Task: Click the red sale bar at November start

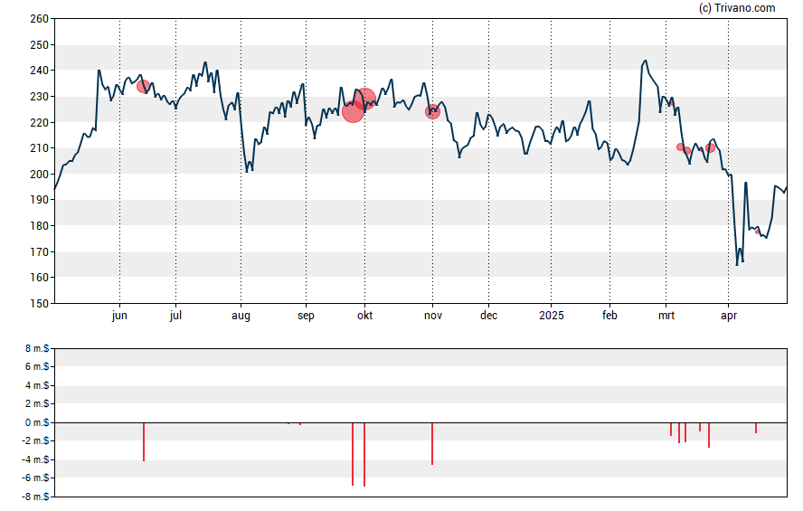Action: [x=432, y=444]
